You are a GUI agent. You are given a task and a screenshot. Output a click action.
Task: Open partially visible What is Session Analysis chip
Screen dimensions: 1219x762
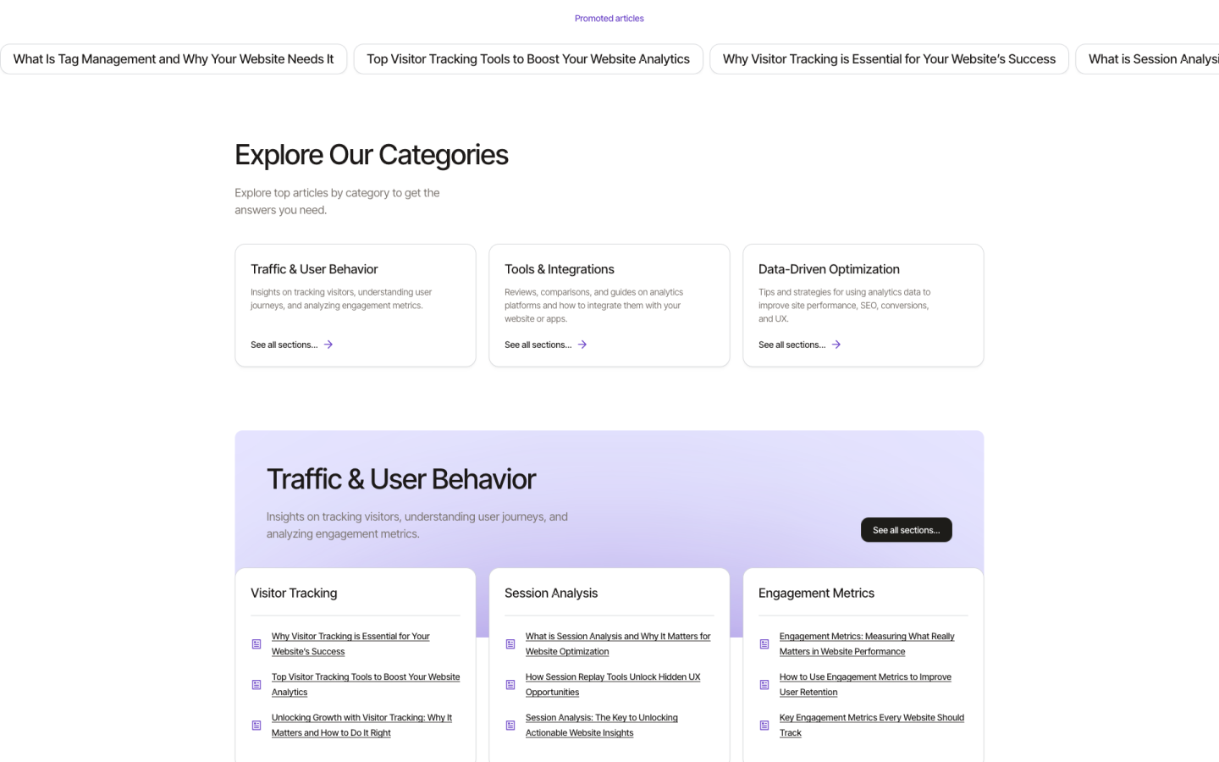(x=1151, y=59)
